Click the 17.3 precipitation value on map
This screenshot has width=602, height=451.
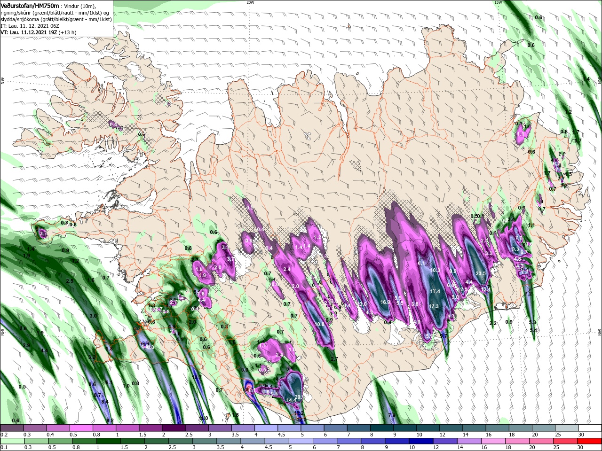pyautogui.click(x=434, y=306)
